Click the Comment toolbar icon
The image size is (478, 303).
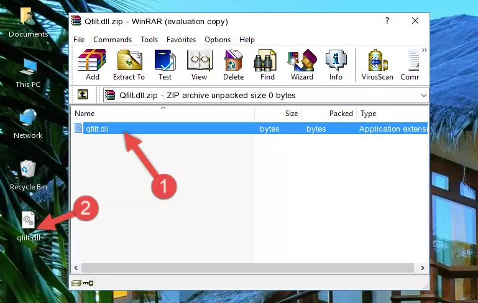[x=410, y=65]
